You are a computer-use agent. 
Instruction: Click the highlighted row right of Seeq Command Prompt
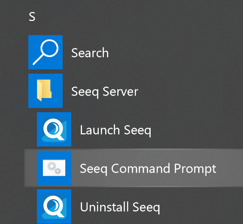[x=229, y=168]
